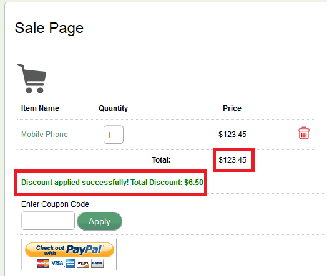327x276 pixels.
Task: Click the Item Name column header
Action: (40, 108)
